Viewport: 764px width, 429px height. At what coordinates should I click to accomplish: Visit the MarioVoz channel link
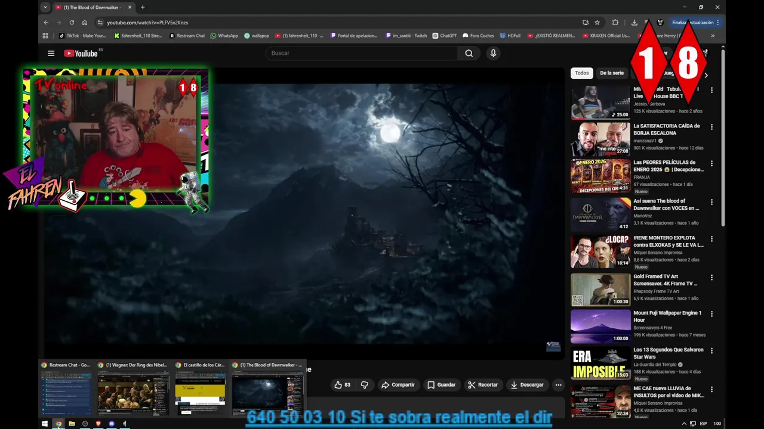point(643,216)
